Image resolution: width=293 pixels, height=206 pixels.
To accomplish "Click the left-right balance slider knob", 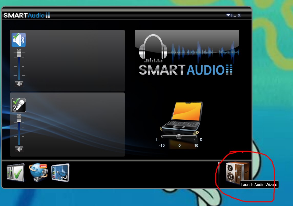I will pyautogui.click(x=179, y=137).
